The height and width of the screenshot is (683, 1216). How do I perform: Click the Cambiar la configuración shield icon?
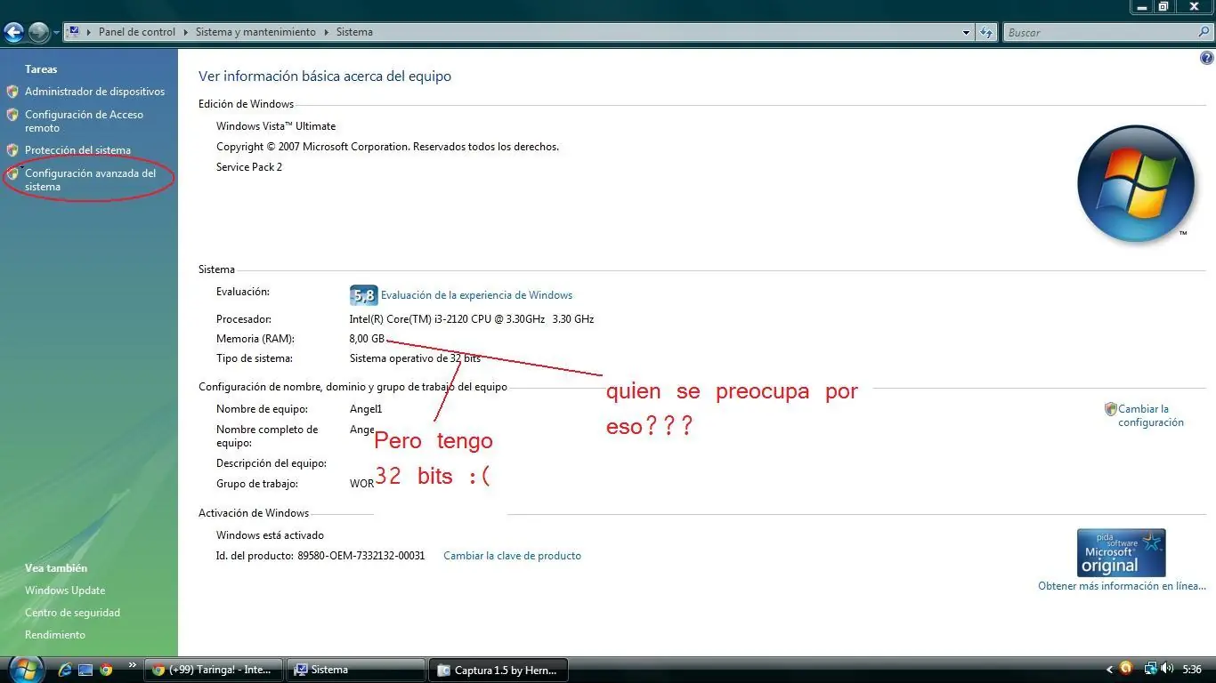point(1110,408)
